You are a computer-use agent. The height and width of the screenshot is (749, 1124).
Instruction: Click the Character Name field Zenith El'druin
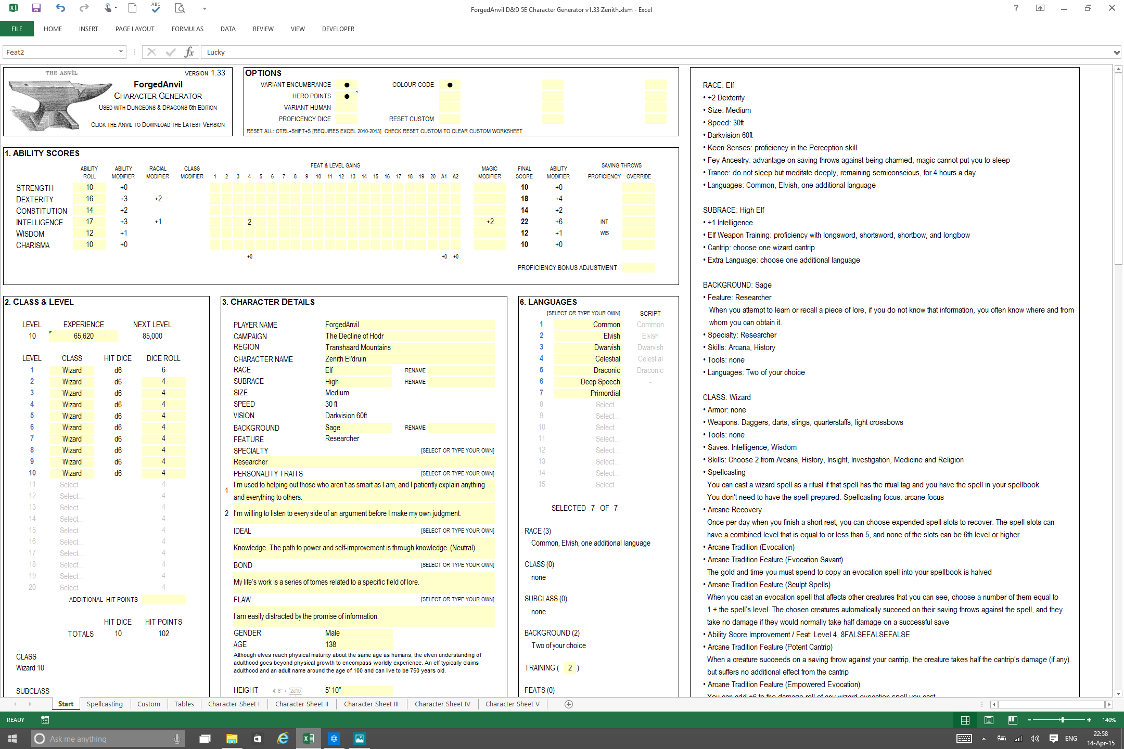[409, 359]
